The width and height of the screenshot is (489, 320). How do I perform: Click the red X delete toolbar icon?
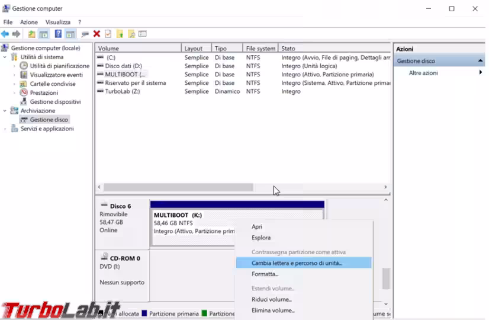click(x=96, y=34)
